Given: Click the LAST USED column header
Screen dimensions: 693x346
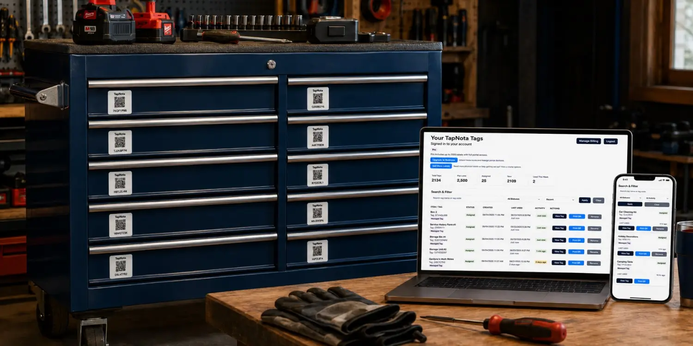Looking at the screenshot, I should click(x=517, y=208).
